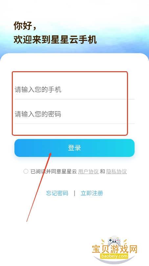
Task: Click the 欢迎来到星星云手机 welcome heading
Action: (x=55, y=40)
